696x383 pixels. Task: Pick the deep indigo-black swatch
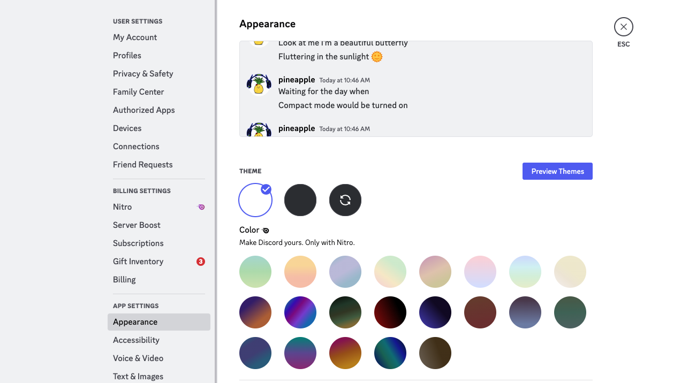click(435, 312)
